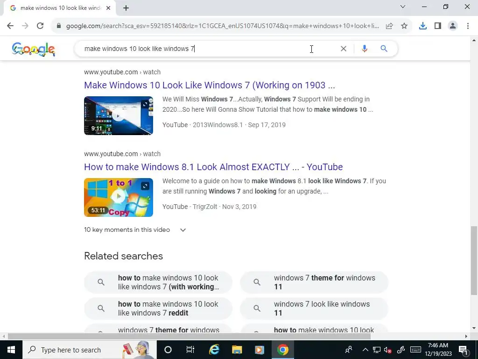The width and height of the screenshot is (478, 359).
Task: Click the vertical scrollbar thumb
Action: (474, 260)
